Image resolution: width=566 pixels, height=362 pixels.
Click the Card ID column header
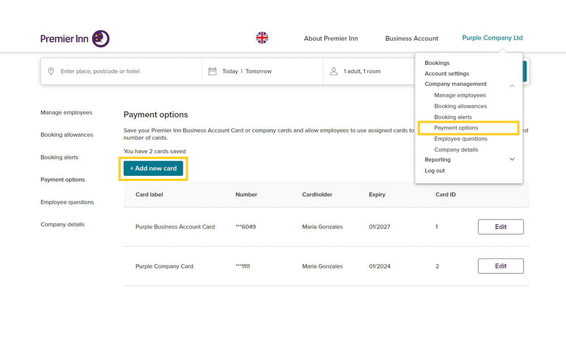click(x=445, y=195)
